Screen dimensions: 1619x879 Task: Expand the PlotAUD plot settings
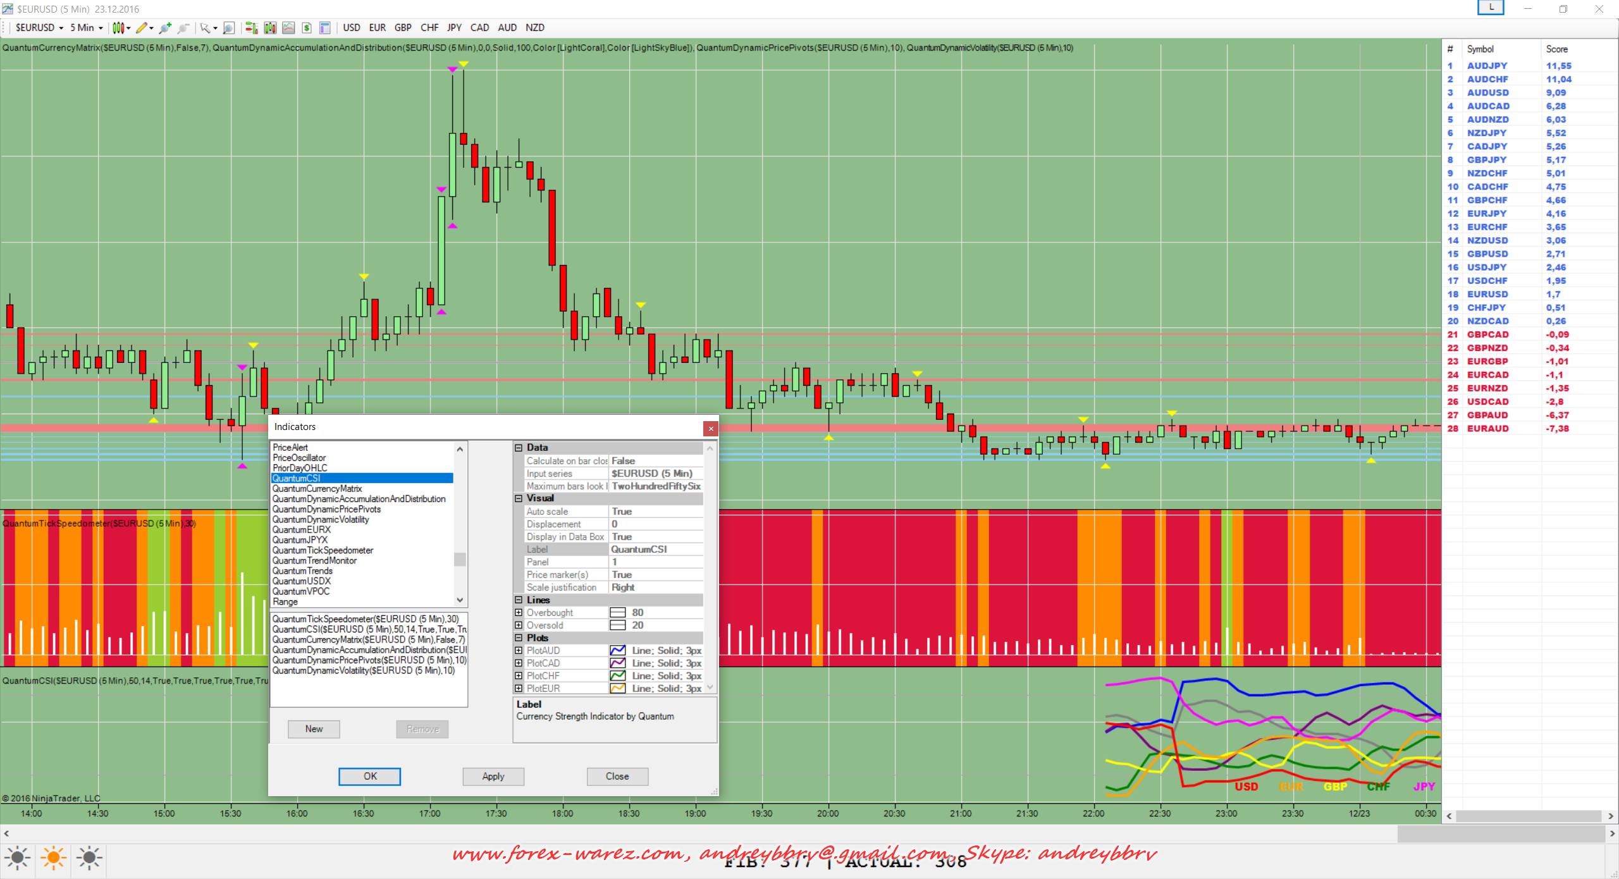click(x=519, y=651)
